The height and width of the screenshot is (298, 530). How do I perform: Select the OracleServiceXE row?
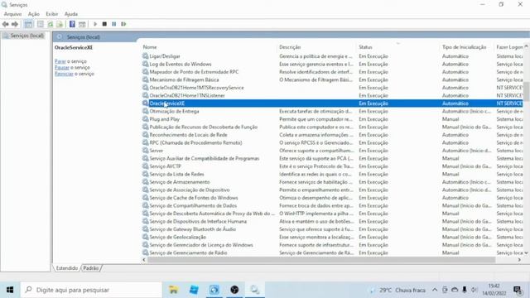[332, 103]
